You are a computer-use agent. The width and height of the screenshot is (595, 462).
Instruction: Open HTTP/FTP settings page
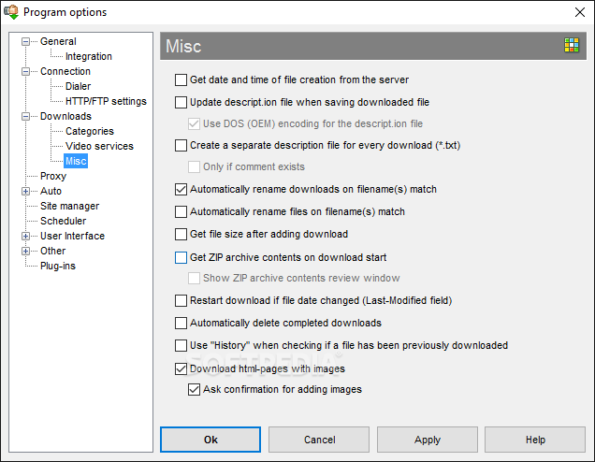coord(106,101)
